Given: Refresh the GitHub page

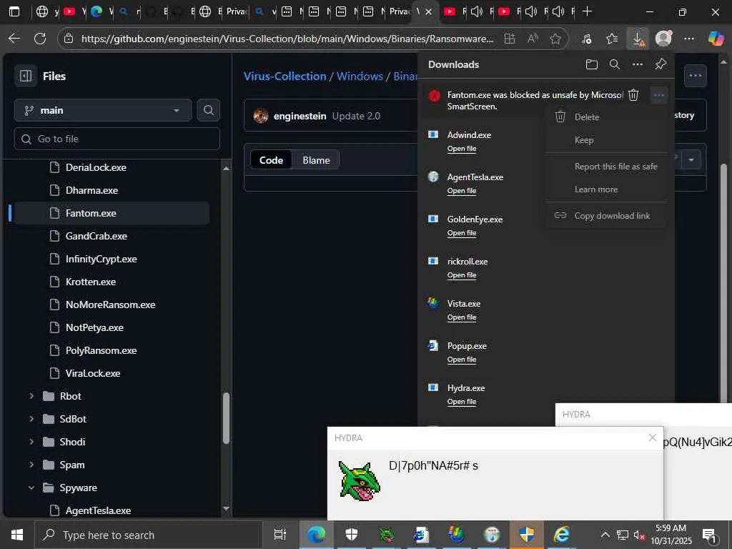Looking at the screenshot, I should 40,39.
